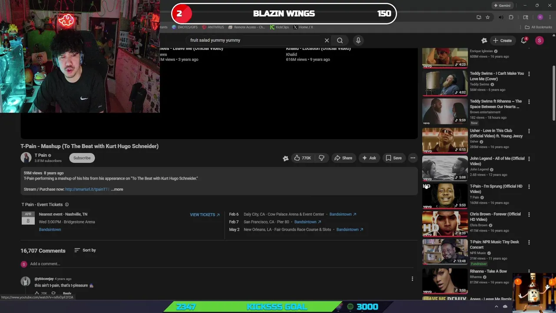This screenshot has width=556, height=313.
Task: Click the badge icon left of Create
Action: (484, 40)
